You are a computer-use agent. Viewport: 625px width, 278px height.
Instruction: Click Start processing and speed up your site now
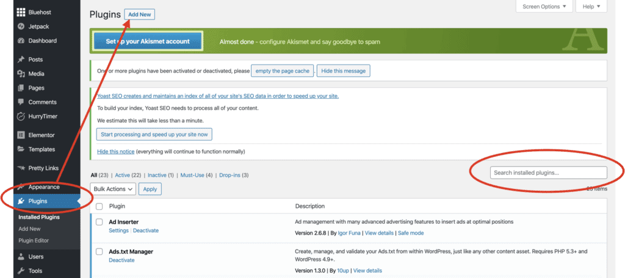coord(154,135)
